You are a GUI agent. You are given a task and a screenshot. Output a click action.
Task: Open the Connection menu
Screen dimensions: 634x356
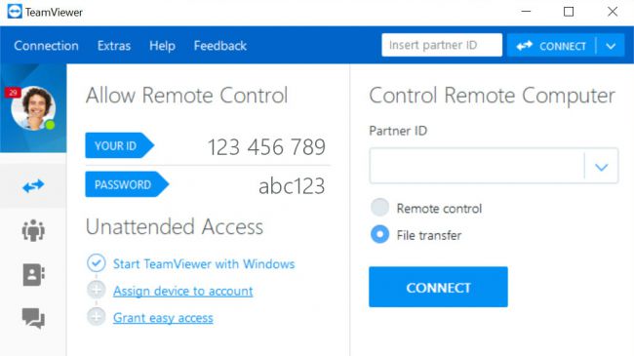pyautogui.click(x=46, y=46)
